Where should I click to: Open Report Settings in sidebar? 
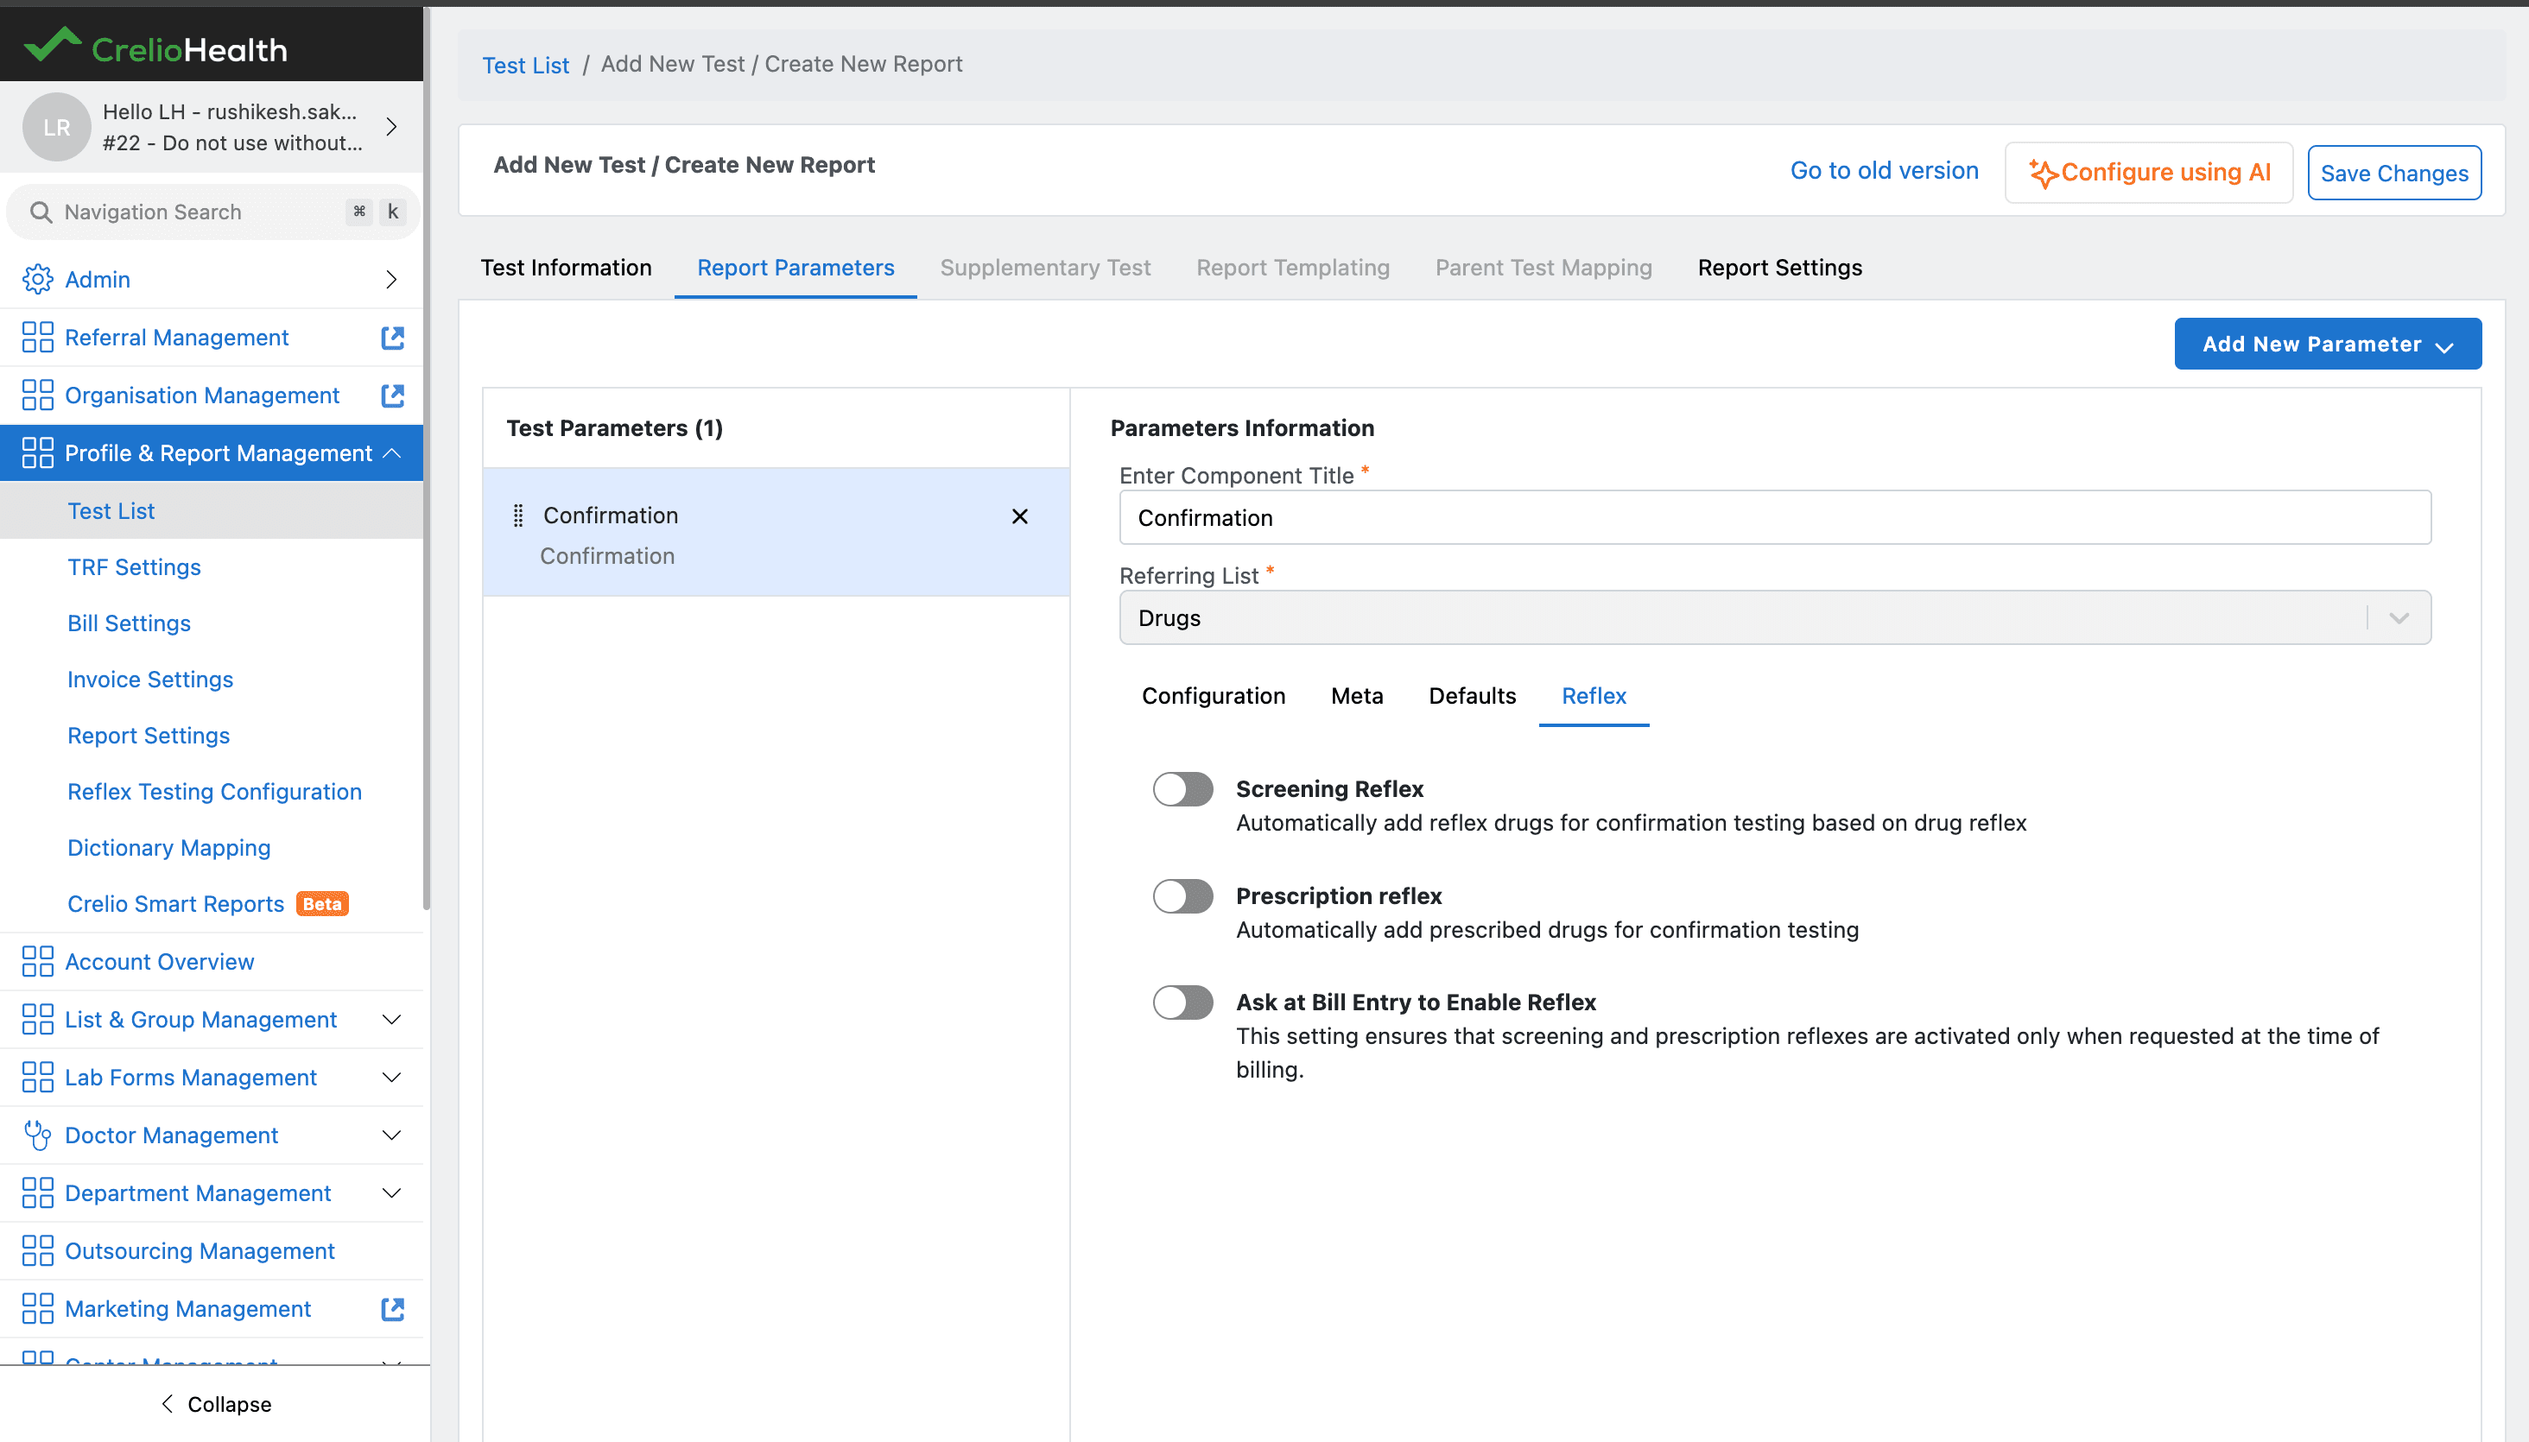tap(149, 735)
